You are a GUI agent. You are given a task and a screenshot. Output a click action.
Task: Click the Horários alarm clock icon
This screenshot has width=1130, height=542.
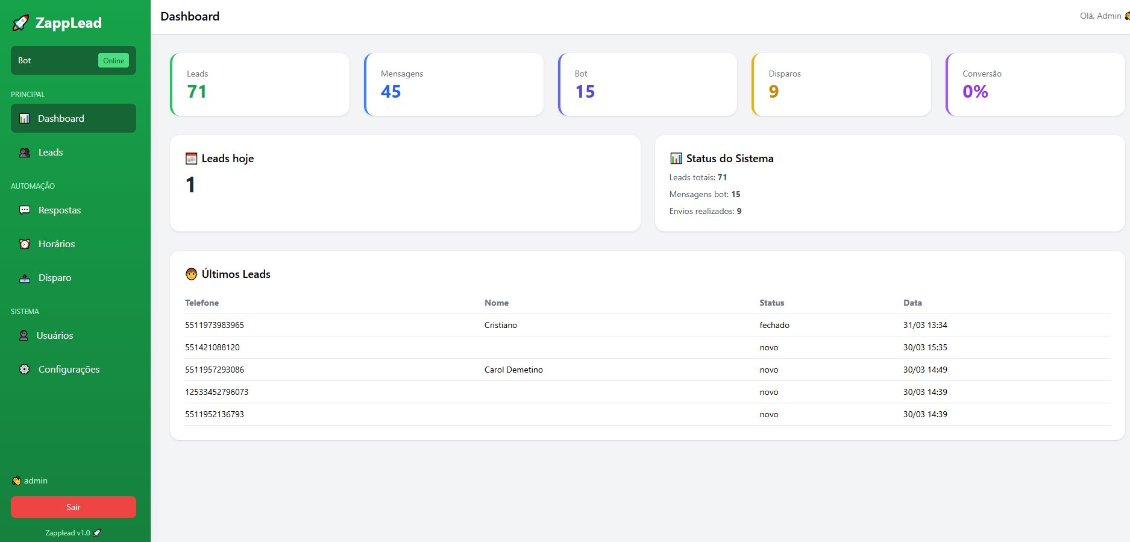[25, 244]
